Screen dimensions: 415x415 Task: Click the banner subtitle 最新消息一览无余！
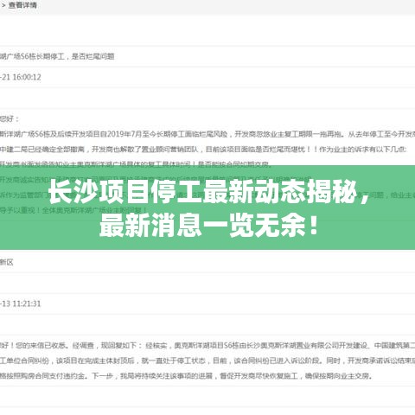pyautogui.click(x=209, y=226)
